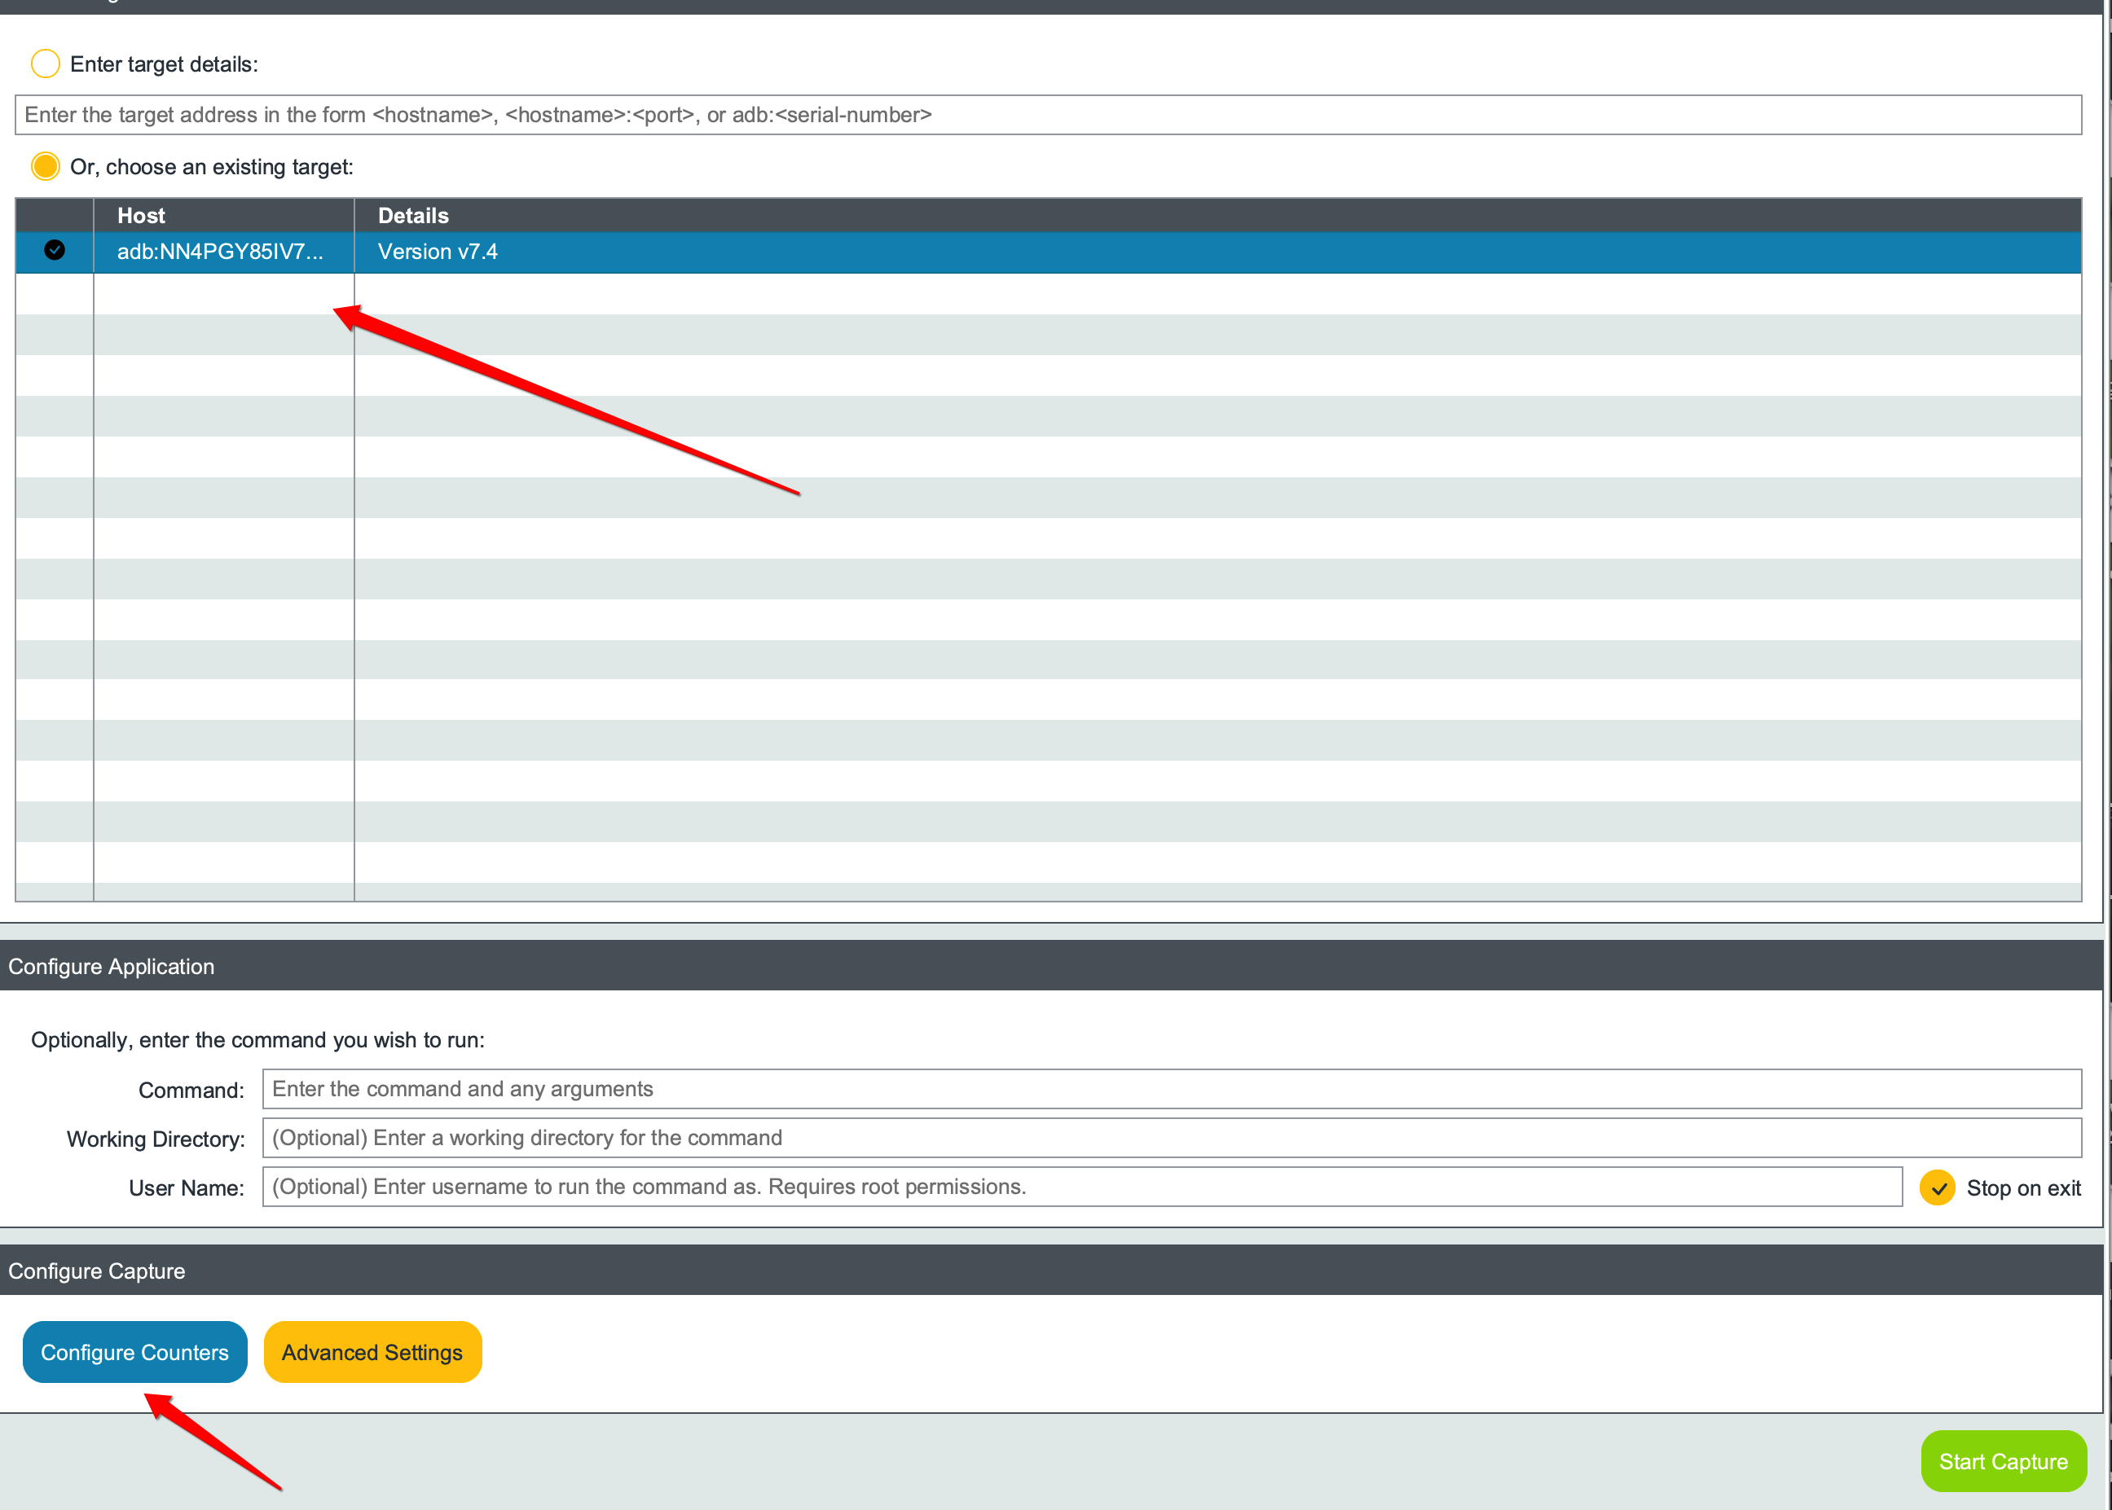
Task: Click the 'Stop on exit' label text
Action: point(2022,1188)
